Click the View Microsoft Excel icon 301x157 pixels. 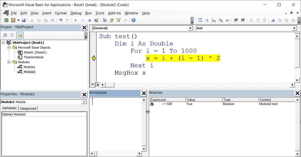[x=6, y=20]
